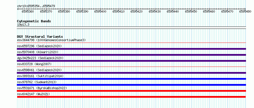The image size is (254, 108).
Task: Open the Cytogenetic Bands track heading
Action: click(34, 21)
